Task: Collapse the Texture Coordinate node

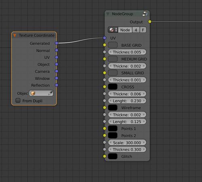Action: coord(15,35)
